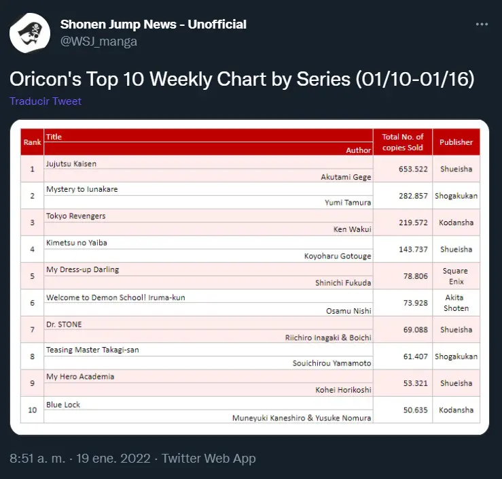Select the Rank column header

click(x=32, y=142)
